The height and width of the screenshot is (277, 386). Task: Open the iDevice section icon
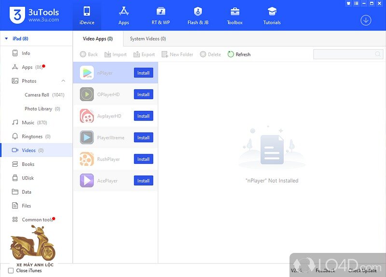pyautogui.click(x=87, y=11)
